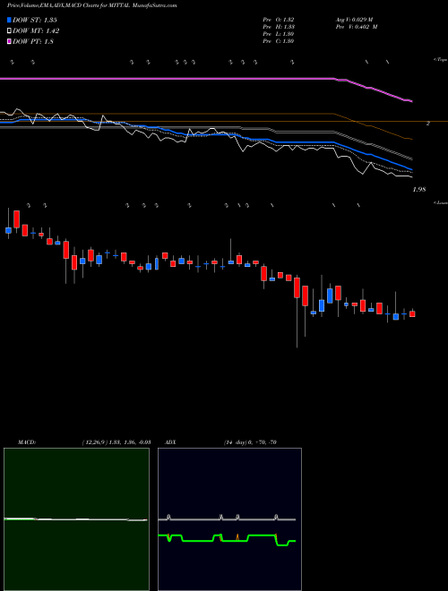Click the ADX (14 day) values text
The height and width of the screenshot is (591, 448).
point(249,442)
